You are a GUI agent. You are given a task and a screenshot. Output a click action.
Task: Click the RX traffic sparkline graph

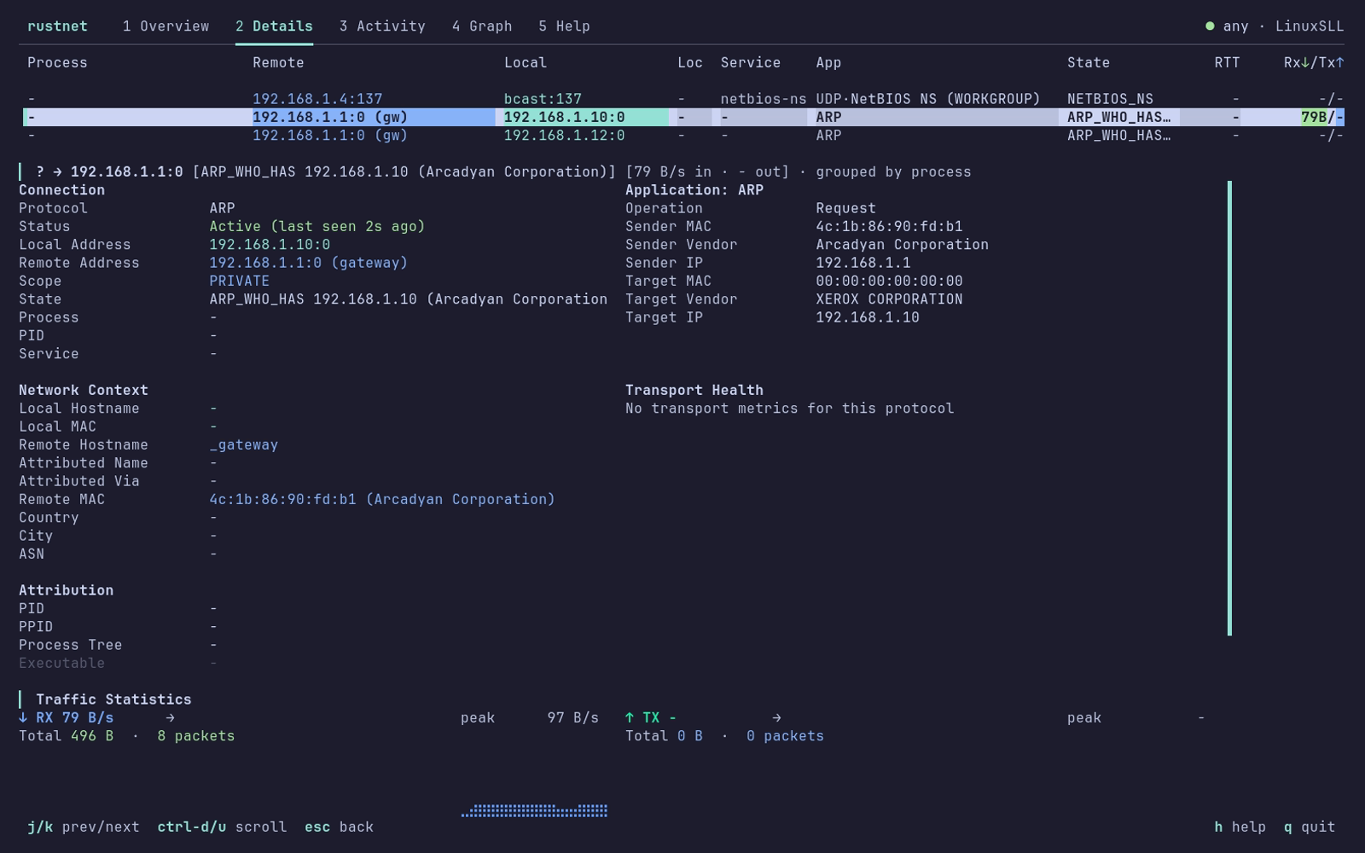(x=534, y=810)
